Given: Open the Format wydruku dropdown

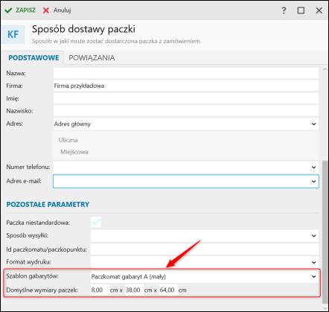Looking at the screenshot, I should tap(313, 262).
